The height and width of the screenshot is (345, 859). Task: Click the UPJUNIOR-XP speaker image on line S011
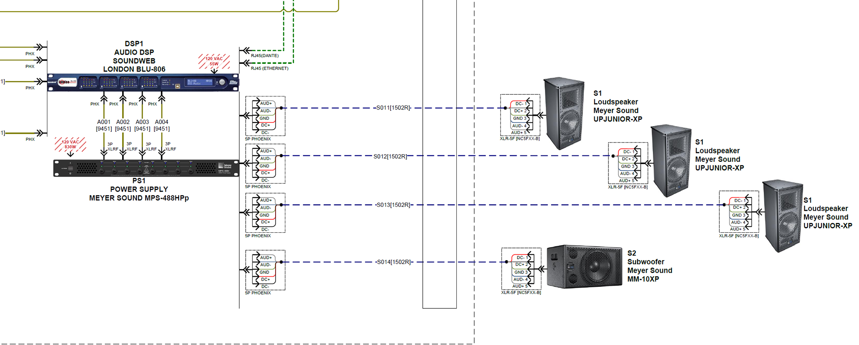[564, 114]
